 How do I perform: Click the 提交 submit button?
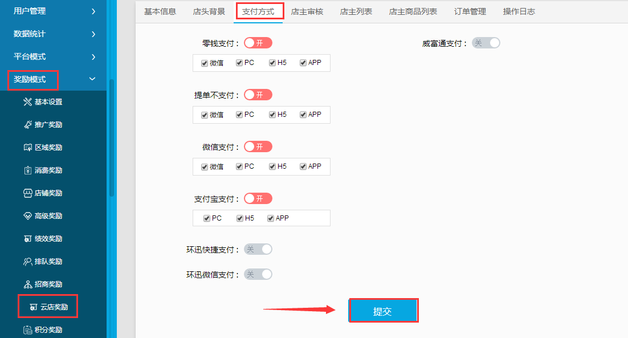tap(384, 311)
